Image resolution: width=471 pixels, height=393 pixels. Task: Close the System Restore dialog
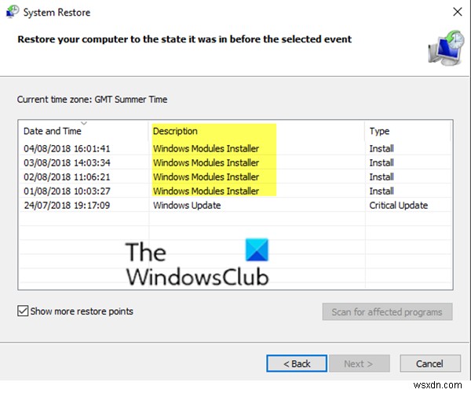click(x=457, y=12)
